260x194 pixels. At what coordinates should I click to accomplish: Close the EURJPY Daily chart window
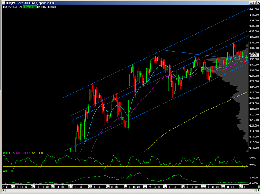(x=258, y=3)
